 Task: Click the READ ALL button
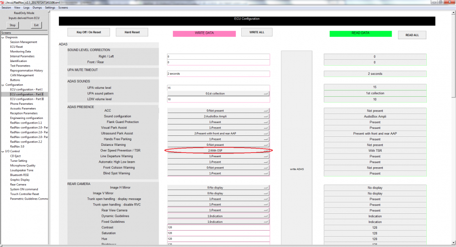412,35
